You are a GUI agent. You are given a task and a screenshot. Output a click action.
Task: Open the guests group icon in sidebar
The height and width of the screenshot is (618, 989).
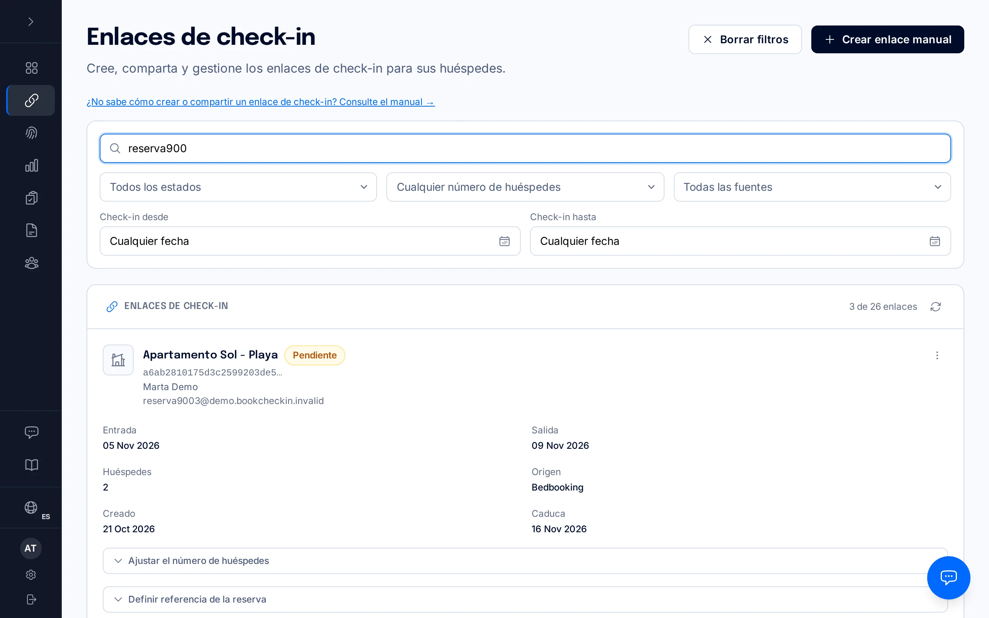pos(31,263)
